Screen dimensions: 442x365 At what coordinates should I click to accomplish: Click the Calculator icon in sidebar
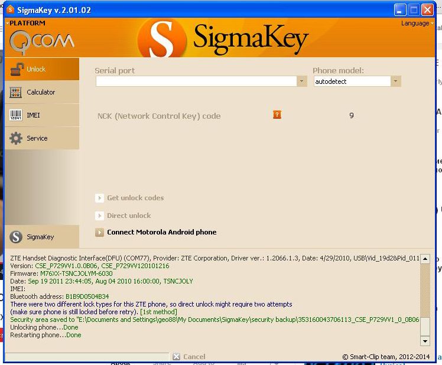click(x=16, y=92)
